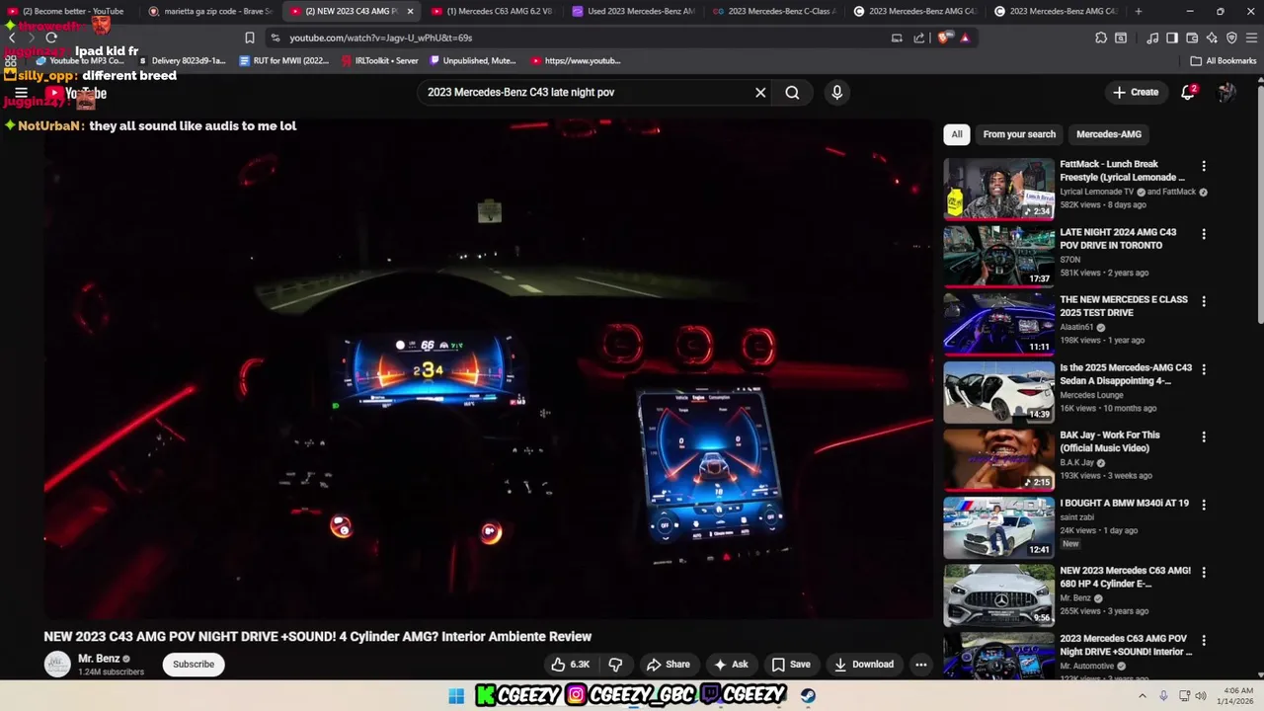Image resolution: width=1264 pixels, height=711 pixels.
Task: Click the Ask button under the video
Action: coord(731,665)
